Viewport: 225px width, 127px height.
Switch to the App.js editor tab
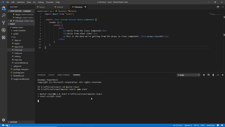[42, 7]
